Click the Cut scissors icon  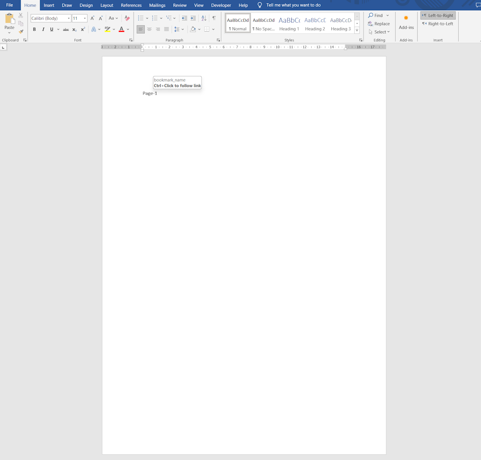pyautogui.click(x=21, y=15)
